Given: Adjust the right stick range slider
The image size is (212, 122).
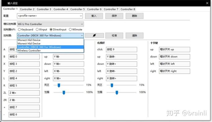Looking at the screenshot, I should pos(117,92).
